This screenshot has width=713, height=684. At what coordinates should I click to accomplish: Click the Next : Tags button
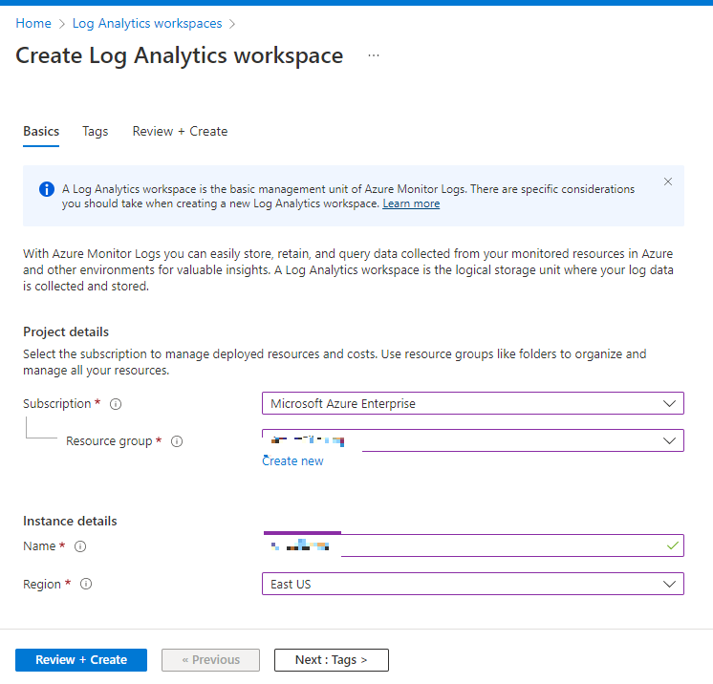point(332,660)
